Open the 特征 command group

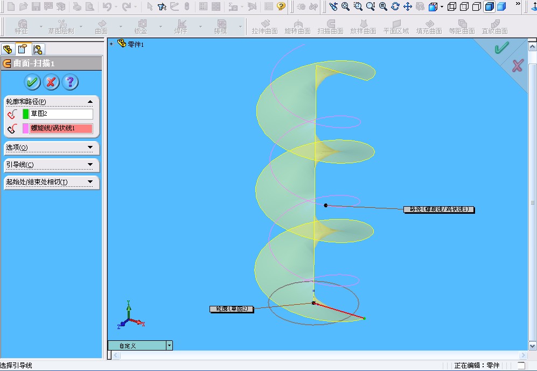coord(21,27)
